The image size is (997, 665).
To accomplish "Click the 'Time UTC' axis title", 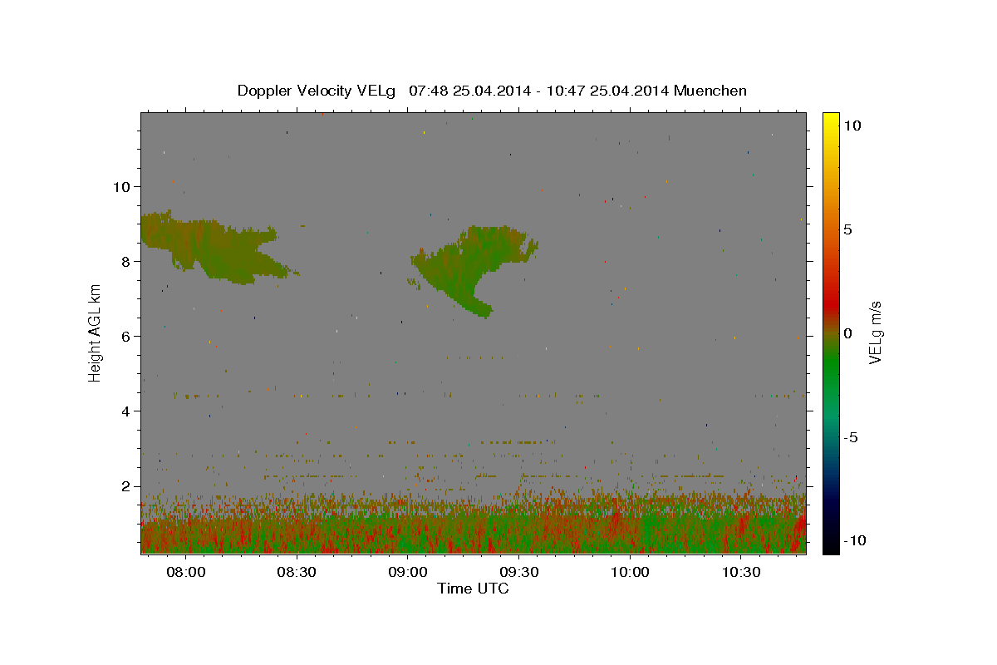I will [473, 589].
